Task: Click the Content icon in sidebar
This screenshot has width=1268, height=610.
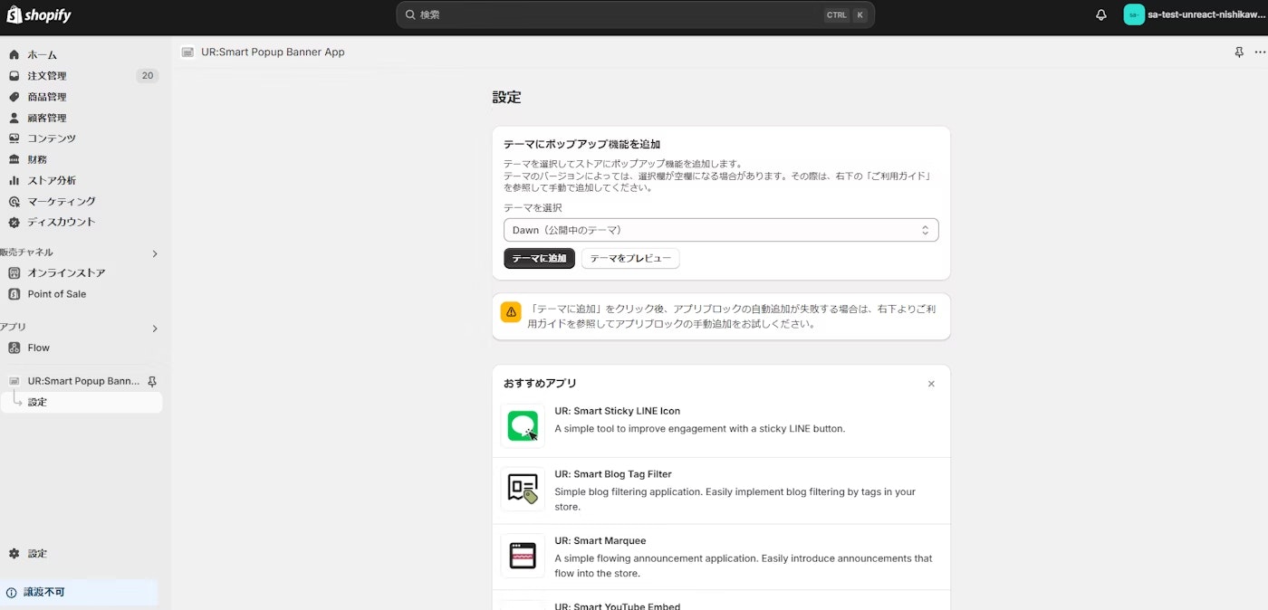Action: pyautogui.click(x=14, y=138)
